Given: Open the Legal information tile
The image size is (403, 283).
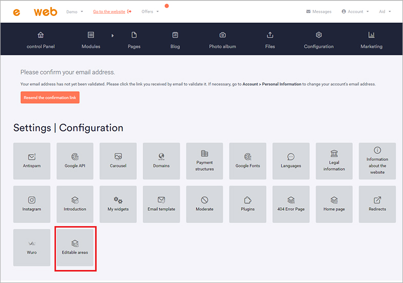Looking at the screenshot, I should click(334, 161).
